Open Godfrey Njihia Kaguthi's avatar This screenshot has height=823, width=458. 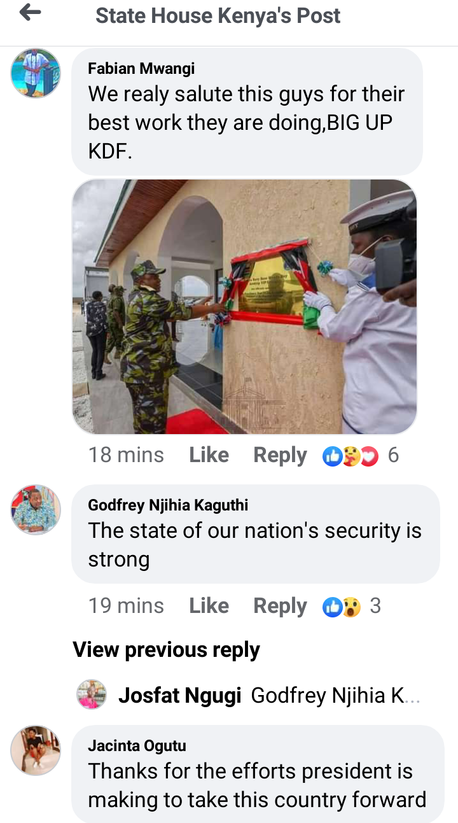[36, 509]
